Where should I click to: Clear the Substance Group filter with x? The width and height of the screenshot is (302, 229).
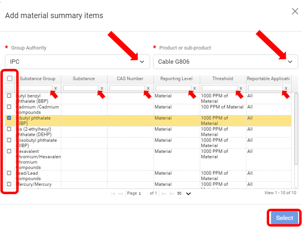pyautogui.click(x=56, y=88)
